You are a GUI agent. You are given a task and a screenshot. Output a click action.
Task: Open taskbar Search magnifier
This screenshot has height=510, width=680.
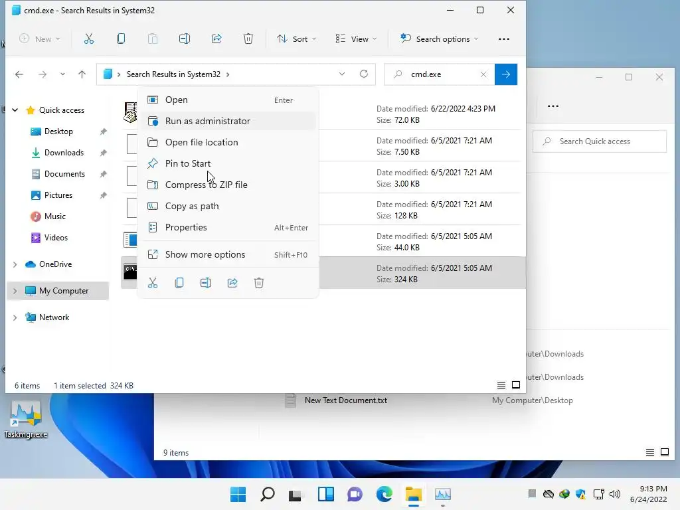pos(267,494)
